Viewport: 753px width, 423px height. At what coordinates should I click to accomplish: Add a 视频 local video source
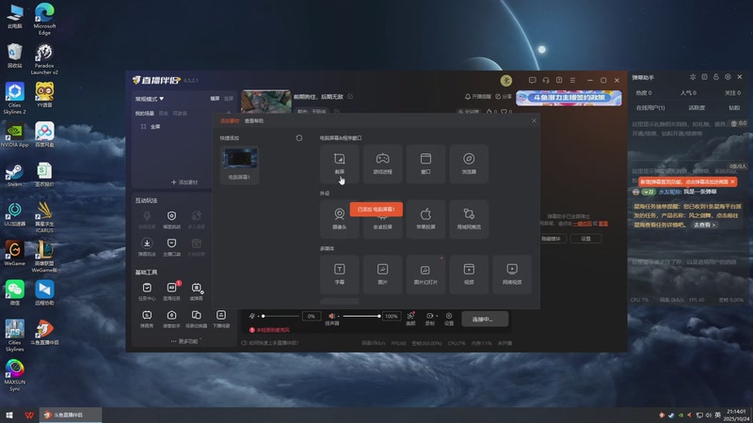click(469, 274)
